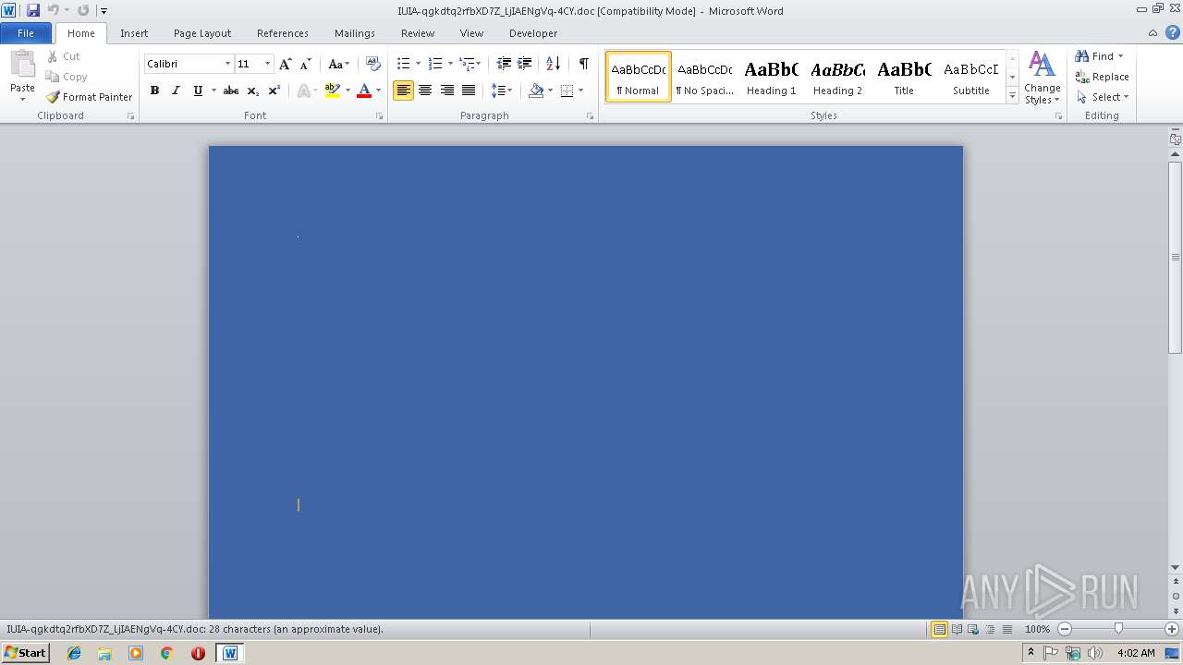Image resolution: width=1183 pixels, height=665 pixels.
Task: Toggle Bold formatting
Action: 154,91
